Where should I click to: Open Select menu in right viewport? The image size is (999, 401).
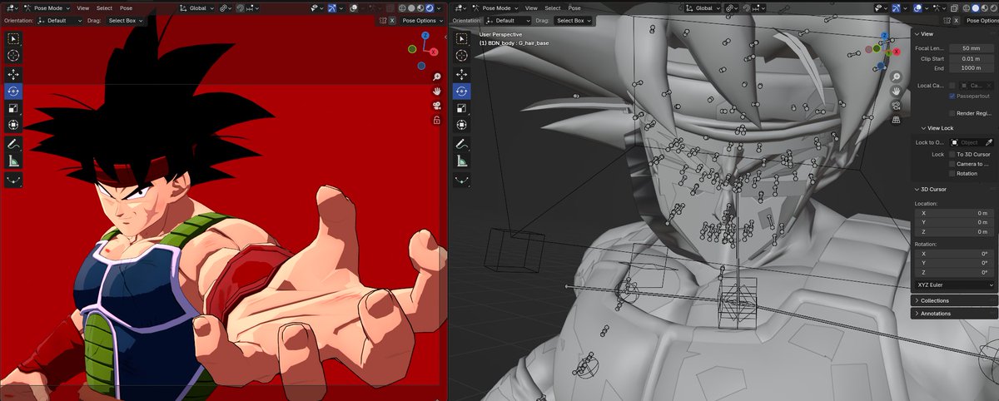[x=553, y=7]
